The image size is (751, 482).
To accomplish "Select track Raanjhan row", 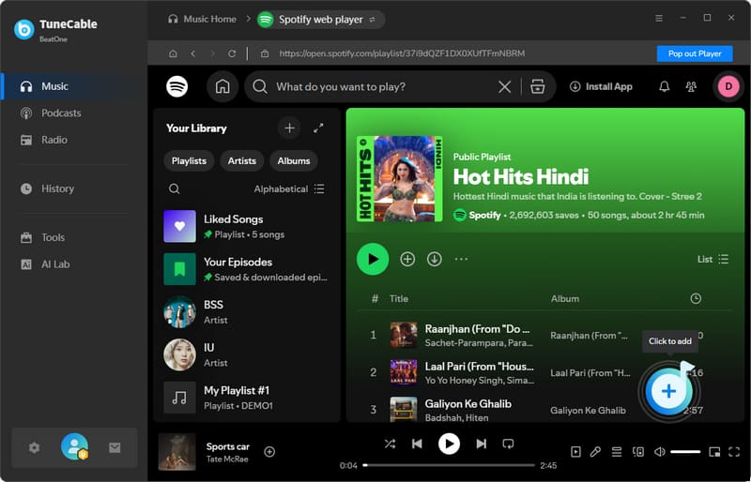I will click(x=545, y=335).
